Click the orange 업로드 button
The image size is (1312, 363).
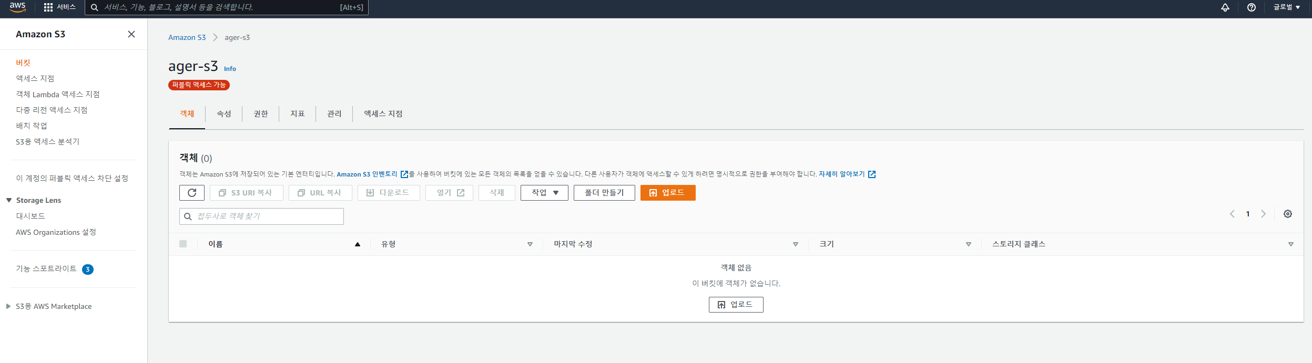(668, 193)
